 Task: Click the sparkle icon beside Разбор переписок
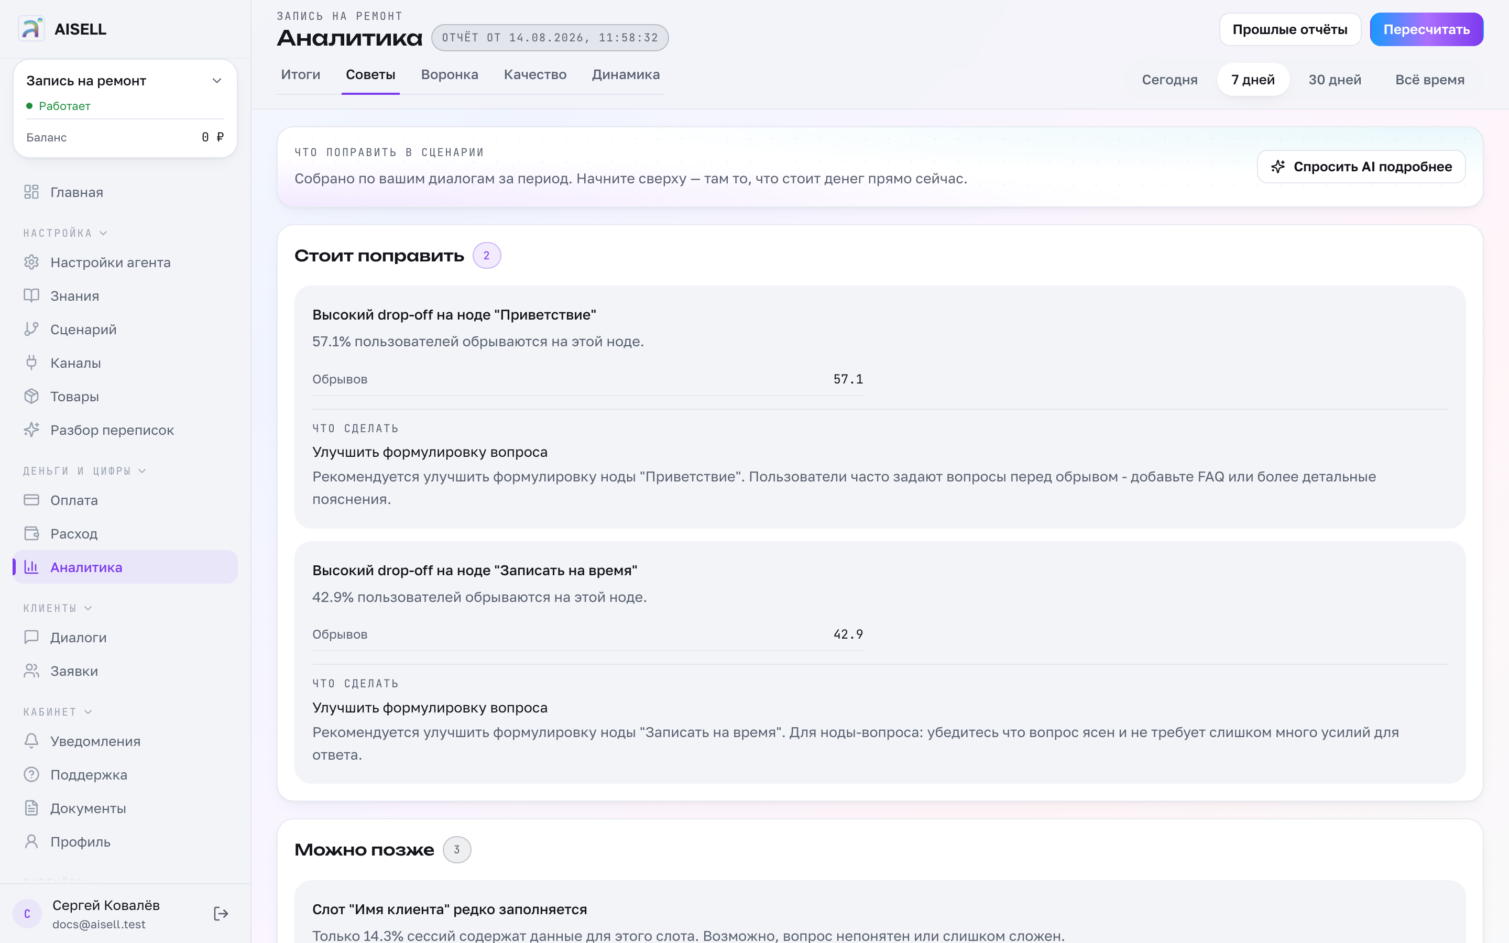tap(31, 430)
